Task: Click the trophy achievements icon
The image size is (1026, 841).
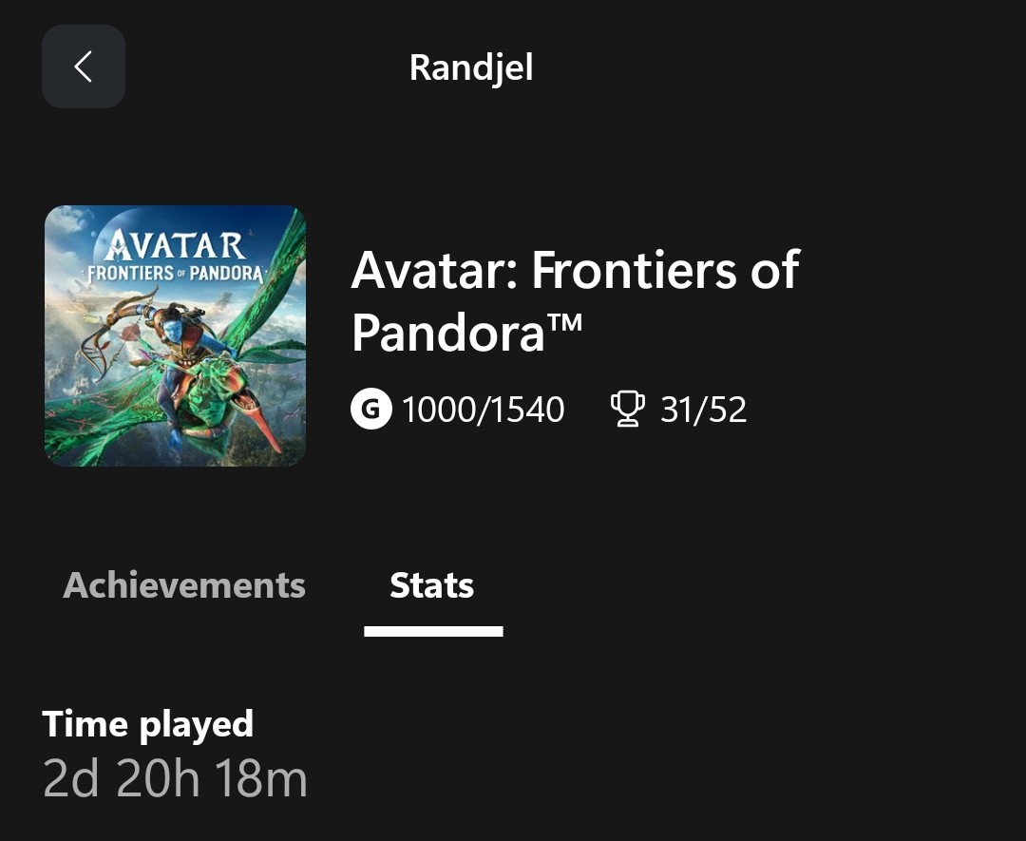Action: (x=626, y=410)
